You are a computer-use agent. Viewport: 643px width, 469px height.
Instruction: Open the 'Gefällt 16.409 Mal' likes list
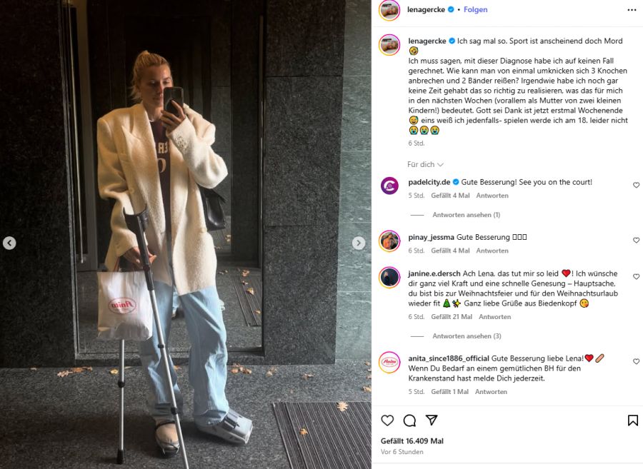[412, 441]
